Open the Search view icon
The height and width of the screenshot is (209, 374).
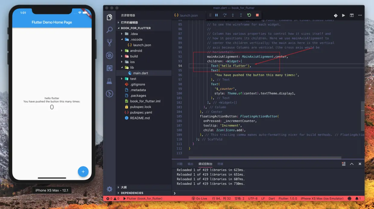(109, 30)
